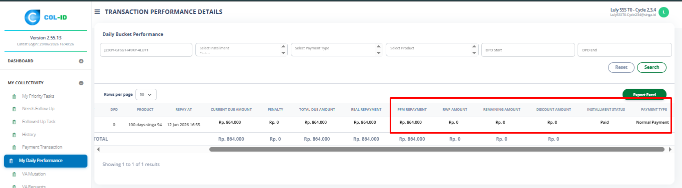Open Select Installment Status dropdown
This screenshot has width=682, height=188.
[241, 50]
